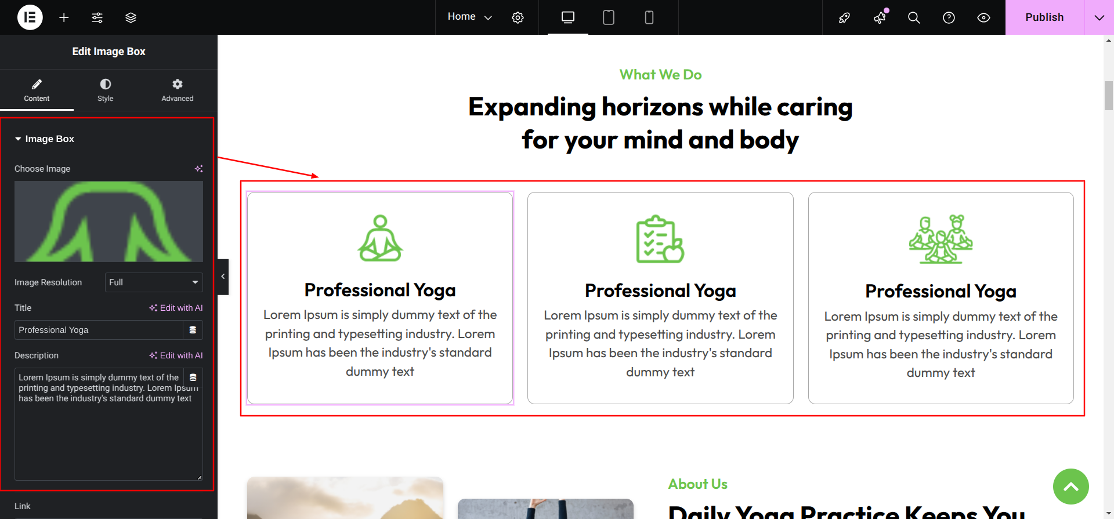Open page settings gear icon

518,17
